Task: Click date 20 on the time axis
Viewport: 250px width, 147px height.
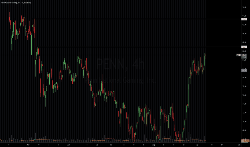Action: point(222,145)
